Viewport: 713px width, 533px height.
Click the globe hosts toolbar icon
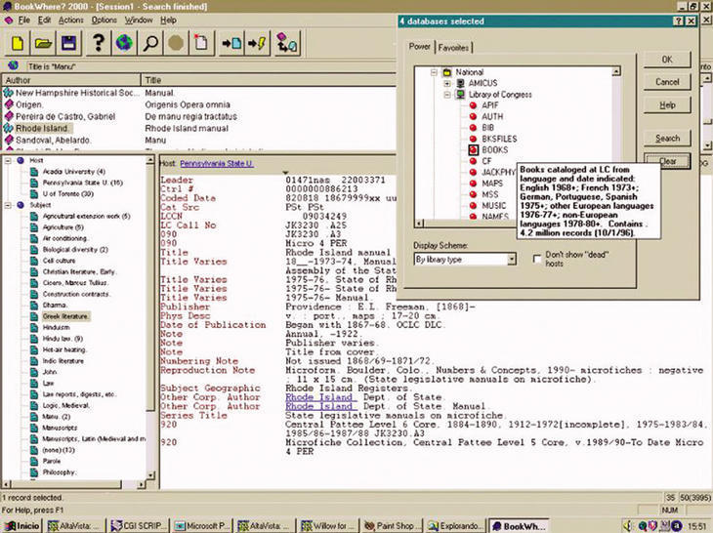[x=123, y=42]
